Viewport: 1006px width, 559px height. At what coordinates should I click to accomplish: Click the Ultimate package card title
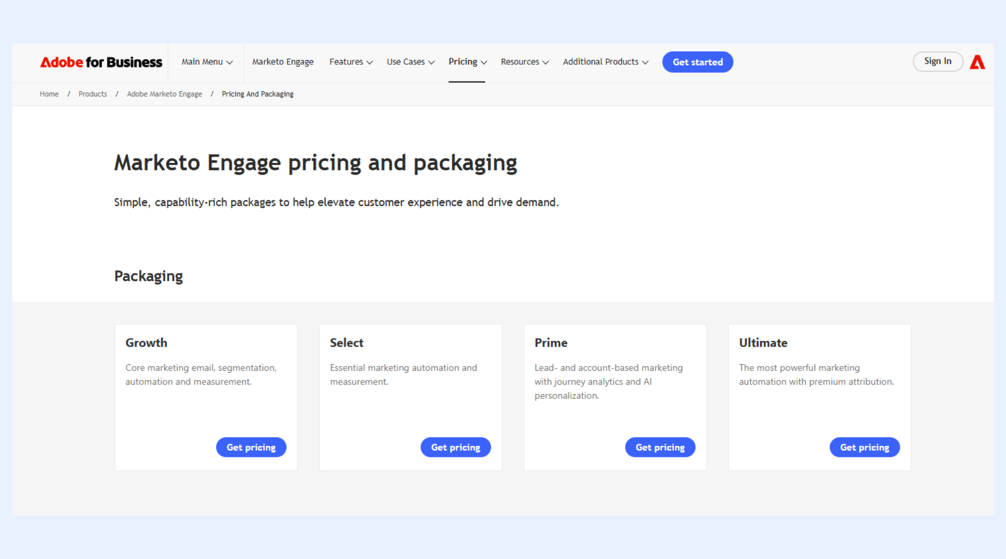click(x=763, y=343)
